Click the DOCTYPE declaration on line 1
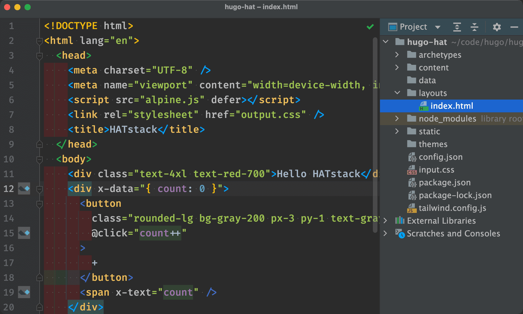Viewport: 523px width, 314px height. click(x=89, y=26)
